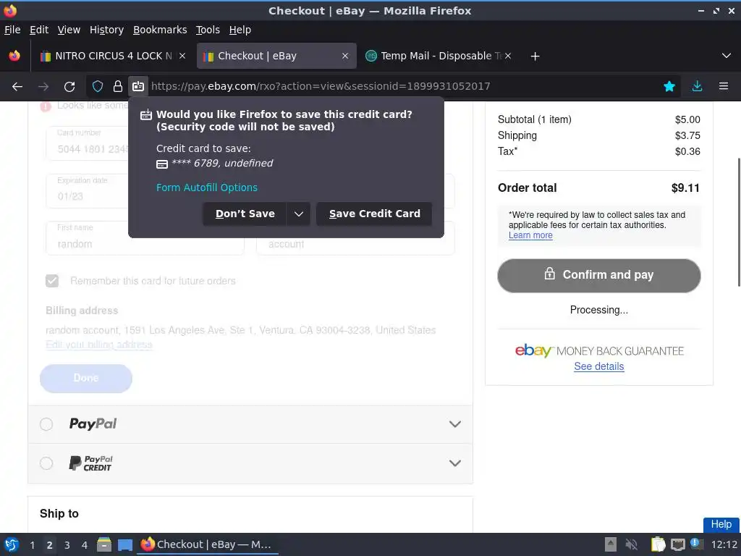The height and width of the screenshot is (556, 741).
Task: Click the show desktop taskbar icon
Action: (124, 545)
